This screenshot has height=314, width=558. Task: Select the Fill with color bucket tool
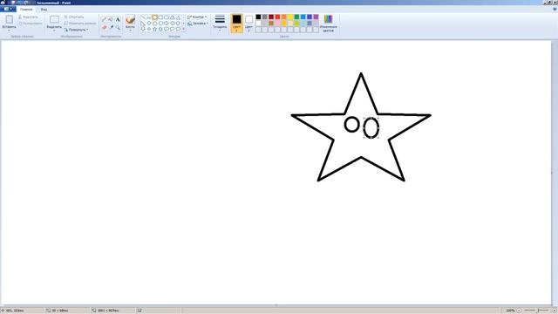[111, 19]
